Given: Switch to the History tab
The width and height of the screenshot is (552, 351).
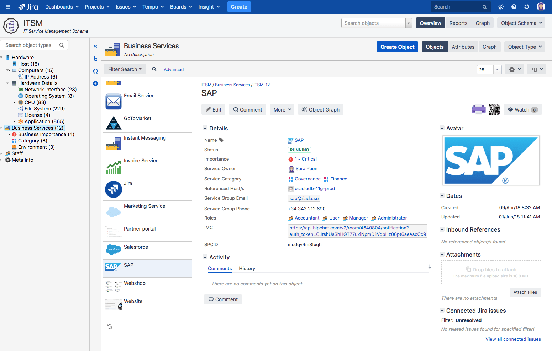Looking at the screenshot, I should 247,269.
